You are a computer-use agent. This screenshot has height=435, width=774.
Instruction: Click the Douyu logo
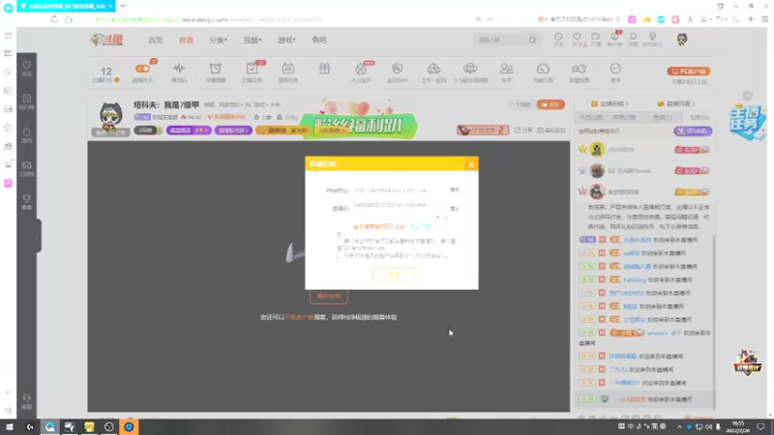coord(106,40)
